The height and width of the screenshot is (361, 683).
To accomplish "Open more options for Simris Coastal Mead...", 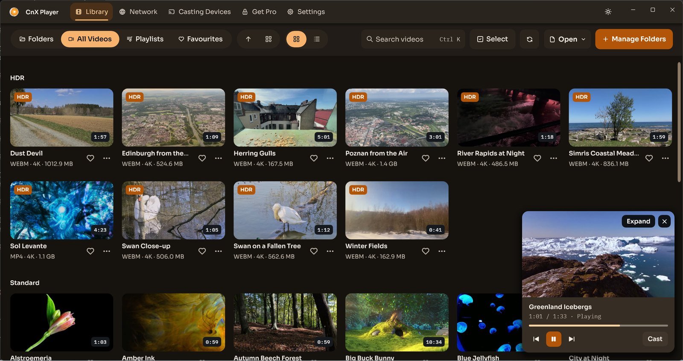I will point(665,158).
